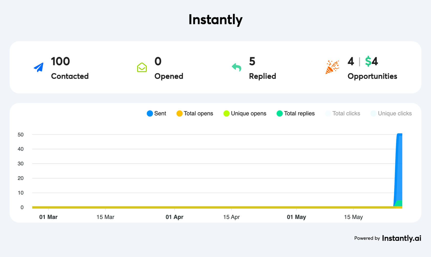Click the 01 Apr axis label

click(x=174, y=217)
